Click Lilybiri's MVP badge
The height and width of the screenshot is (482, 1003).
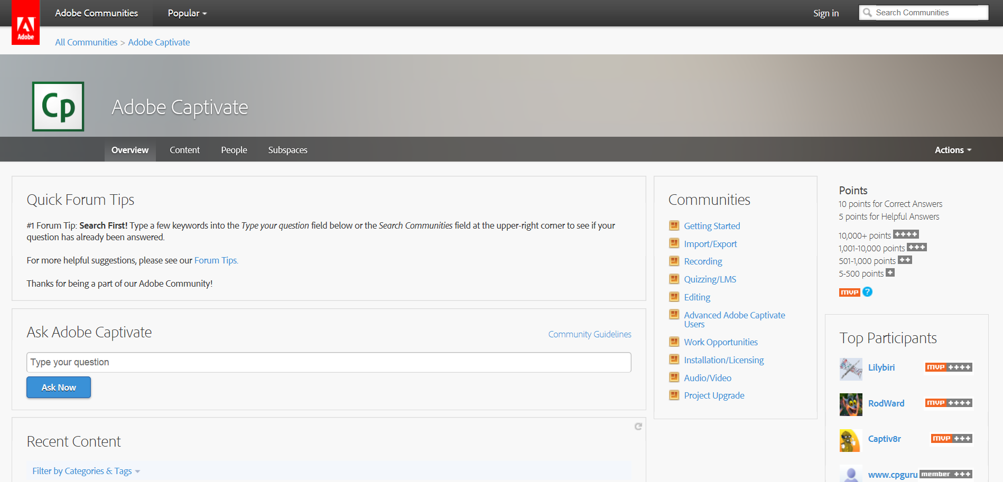point(949,367)
